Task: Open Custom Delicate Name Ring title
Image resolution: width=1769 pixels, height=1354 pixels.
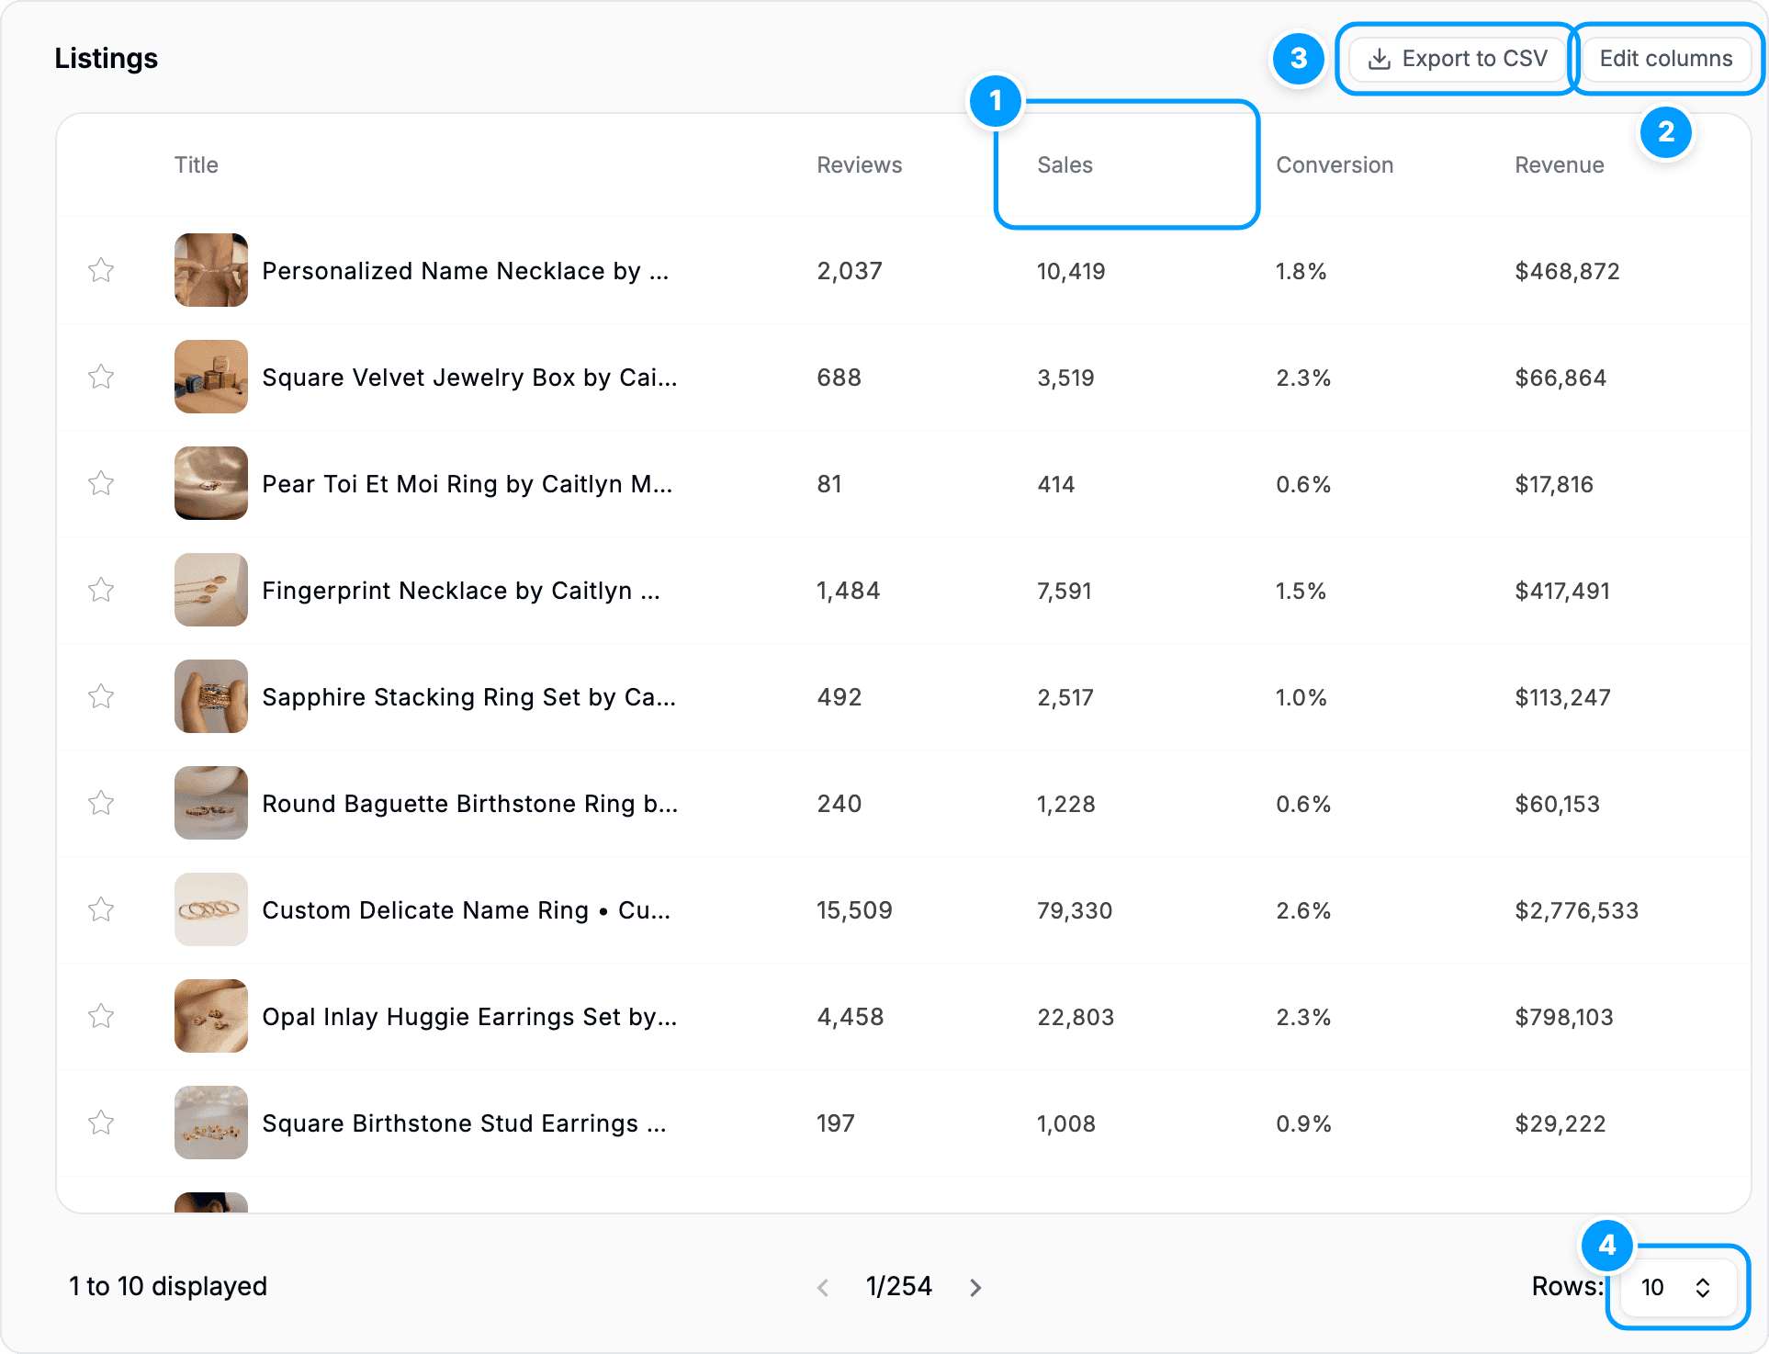Action: coord(467,910)
